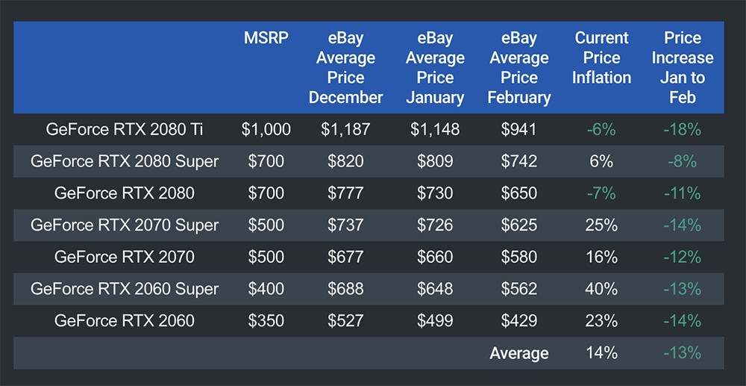Screen dimensions: 746x386
Task: Click the $1,000 MSRP cell
Action: pos(266,130)
